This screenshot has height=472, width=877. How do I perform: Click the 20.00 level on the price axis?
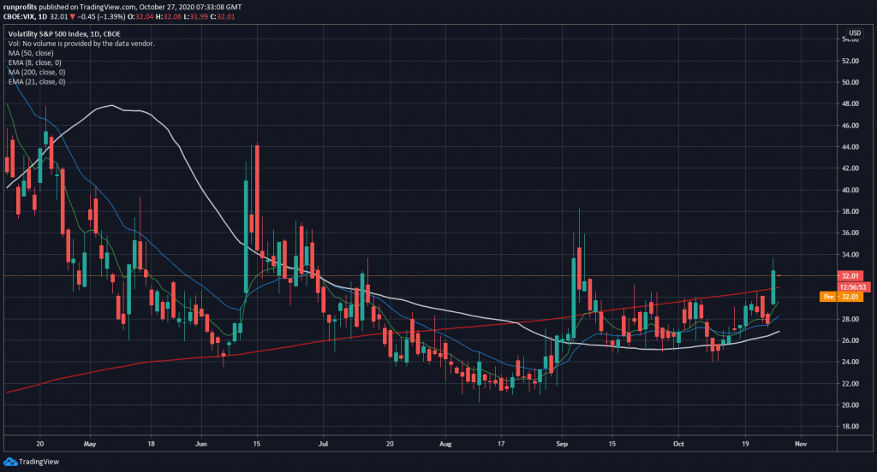(850, 405)
